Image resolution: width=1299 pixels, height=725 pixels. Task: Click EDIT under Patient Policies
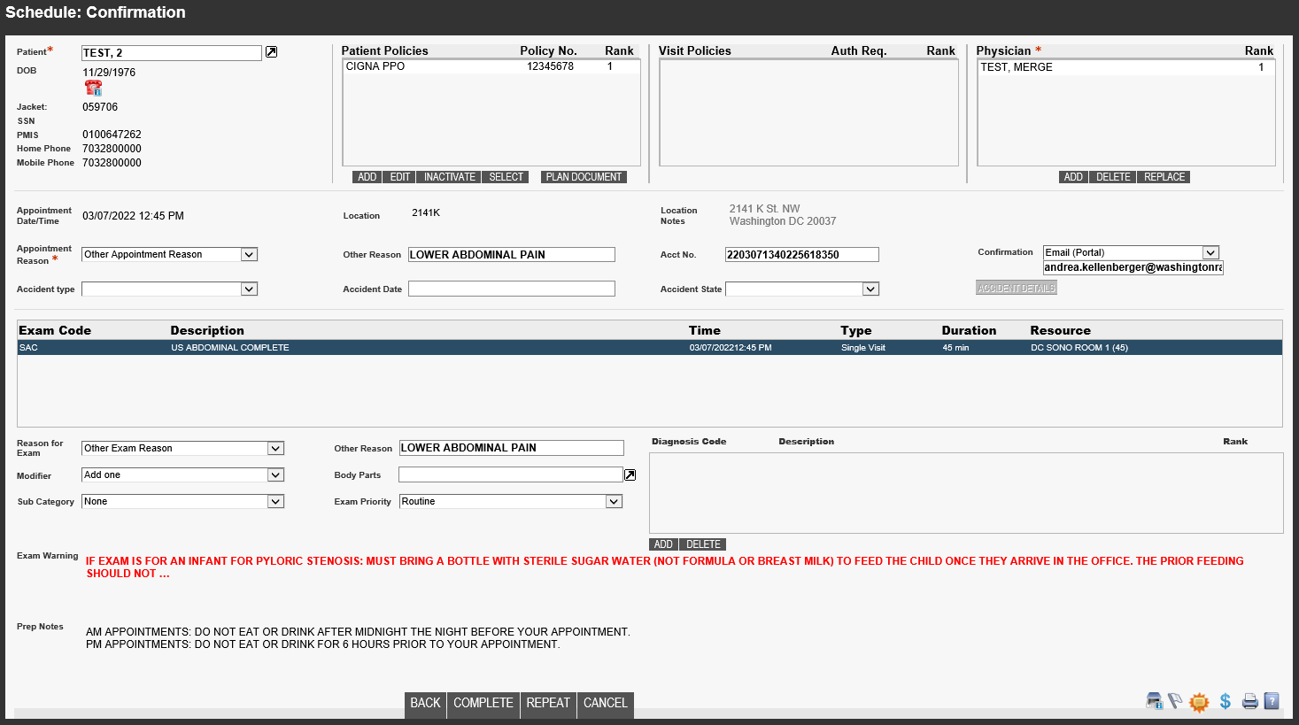[400, 177]
